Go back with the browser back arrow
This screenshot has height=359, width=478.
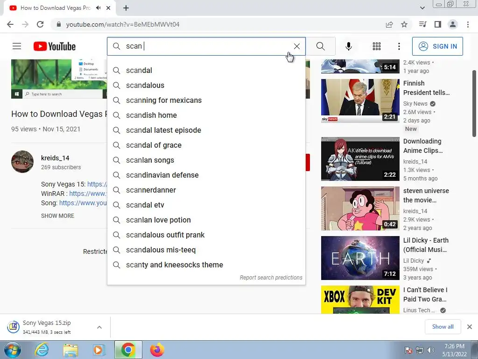pyautogui.click(x=10, y=24)
